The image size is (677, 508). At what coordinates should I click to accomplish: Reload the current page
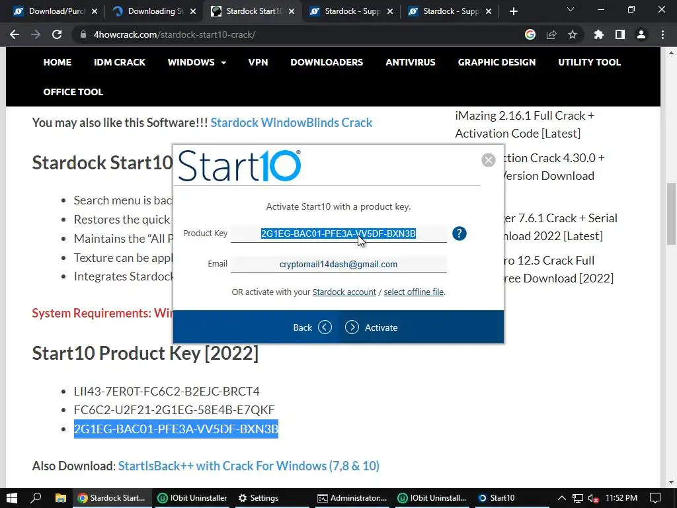point(57,34)
